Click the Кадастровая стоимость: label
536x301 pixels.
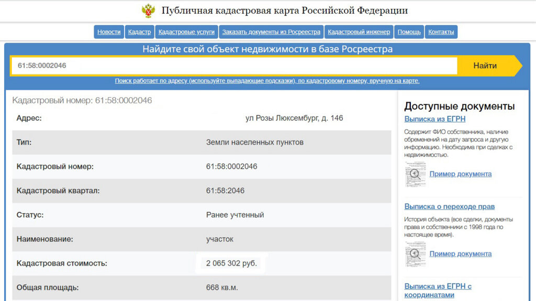pos(62,263)
